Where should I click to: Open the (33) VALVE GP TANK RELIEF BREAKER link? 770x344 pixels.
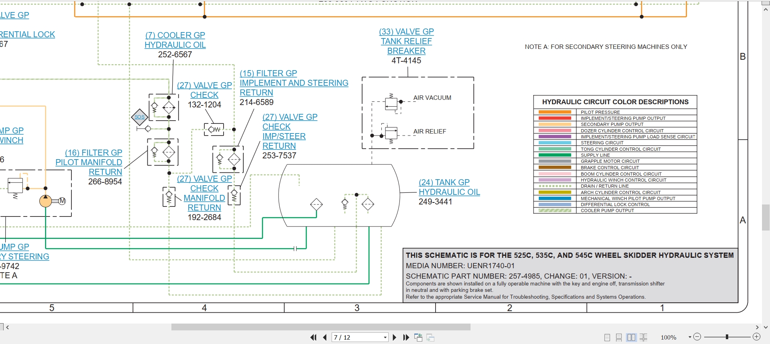pos(406,41)
